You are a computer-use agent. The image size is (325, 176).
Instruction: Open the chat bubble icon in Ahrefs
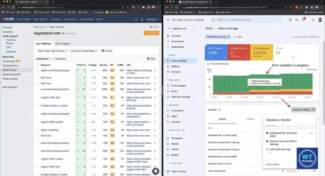click(156, 171)
